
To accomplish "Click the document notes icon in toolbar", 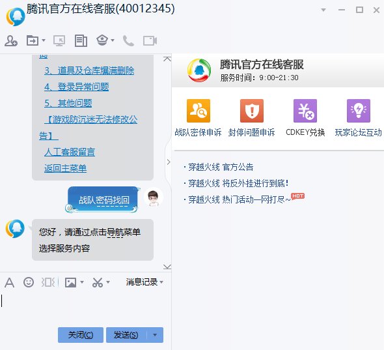I will [81, 40].
